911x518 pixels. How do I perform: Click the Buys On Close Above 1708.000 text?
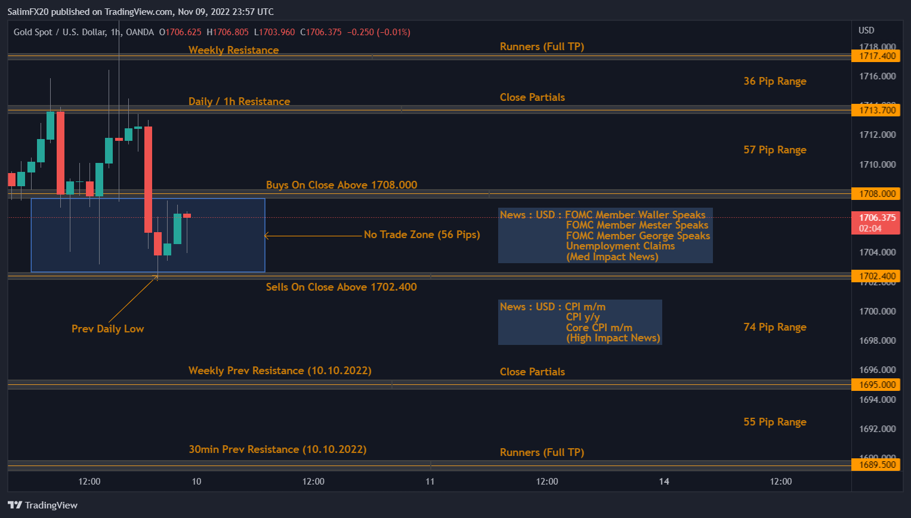341,185
